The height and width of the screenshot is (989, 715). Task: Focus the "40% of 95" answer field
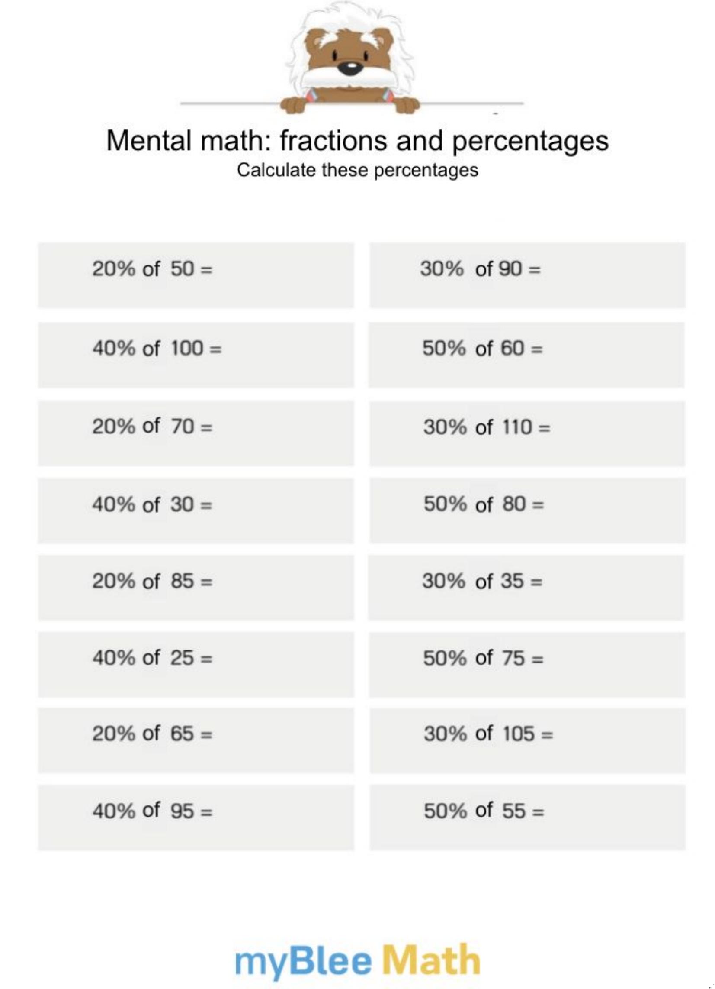click(x=196, y=818)
